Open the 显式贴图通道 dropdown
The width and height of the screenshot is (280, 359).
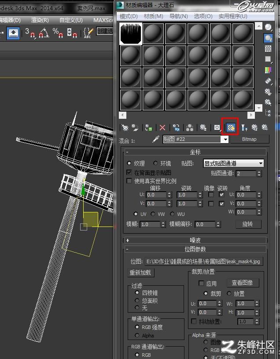(233, 163)
